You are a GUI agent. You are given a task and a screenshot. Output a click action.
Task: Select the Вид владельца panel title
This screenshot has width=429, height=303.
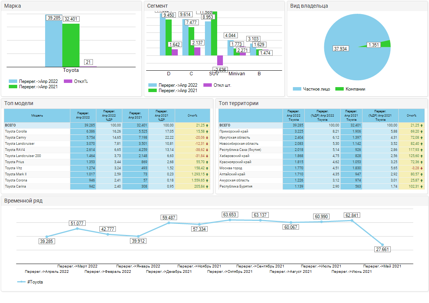pos(309,6)
